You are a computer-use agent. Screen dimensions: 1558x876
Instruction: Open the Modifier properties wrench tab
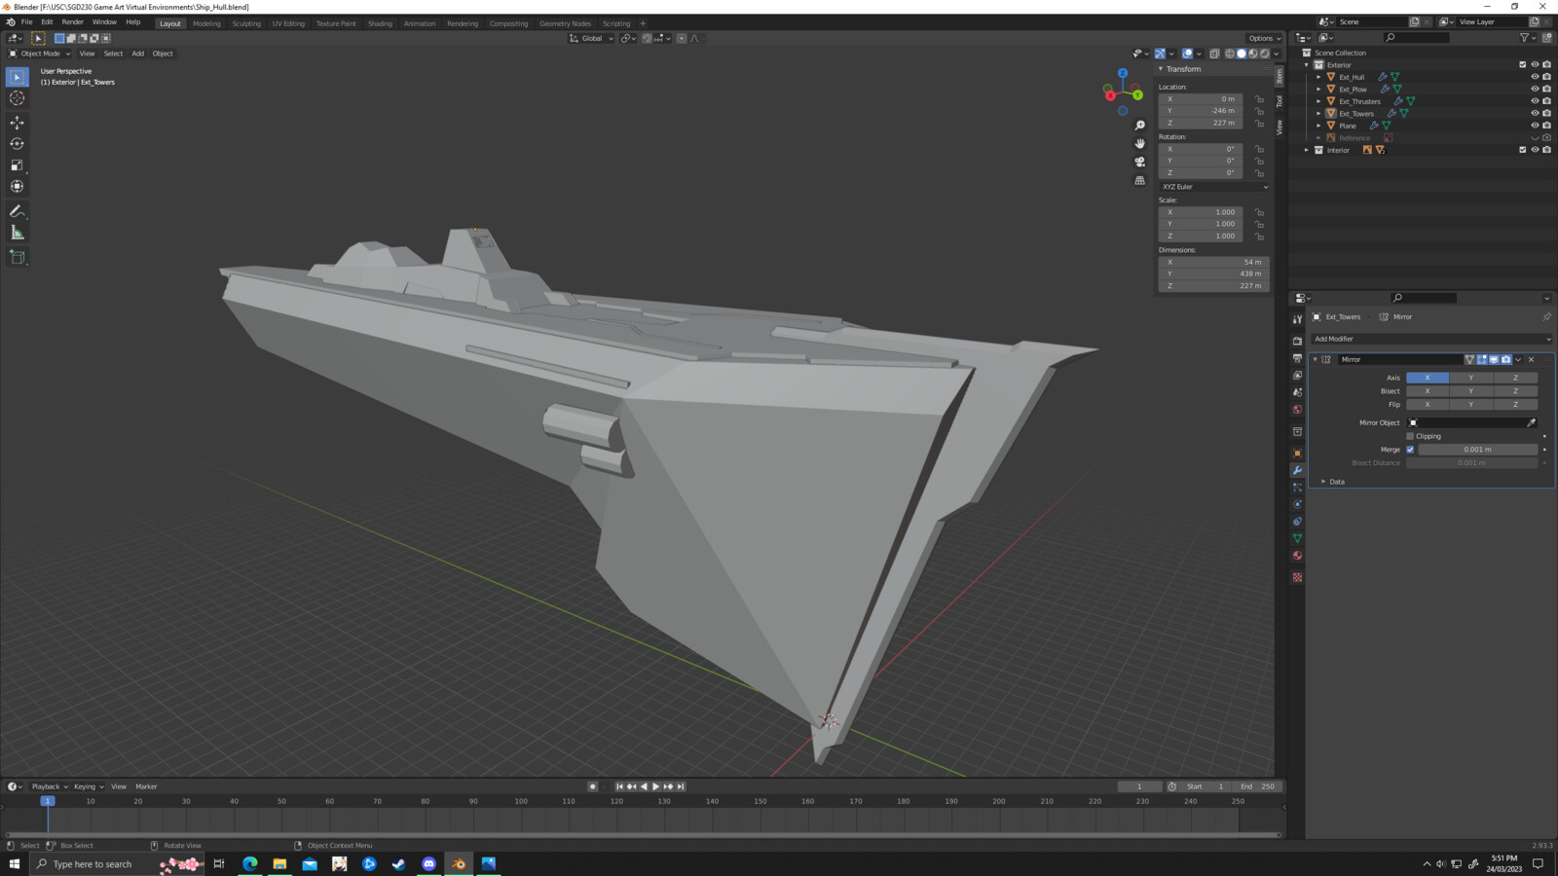(x=1297, y=470)
